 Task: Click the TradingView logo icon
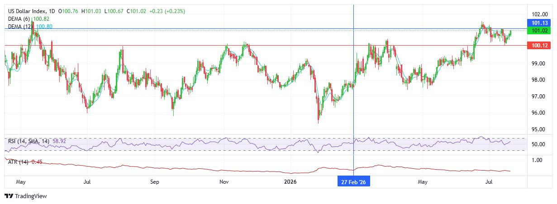[9, 196]
